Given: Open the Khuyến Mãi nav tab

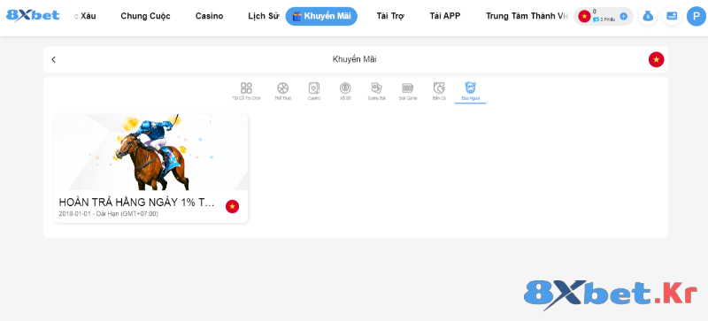Looking at the screenshot, I should pyautogui.click(x=321, y=16).
